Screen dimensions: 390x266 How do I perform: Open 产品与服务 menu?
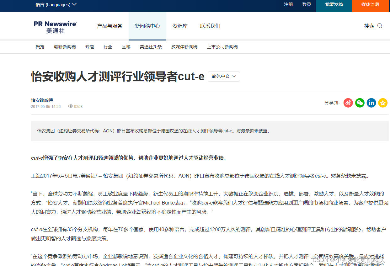tap(110, 26)
